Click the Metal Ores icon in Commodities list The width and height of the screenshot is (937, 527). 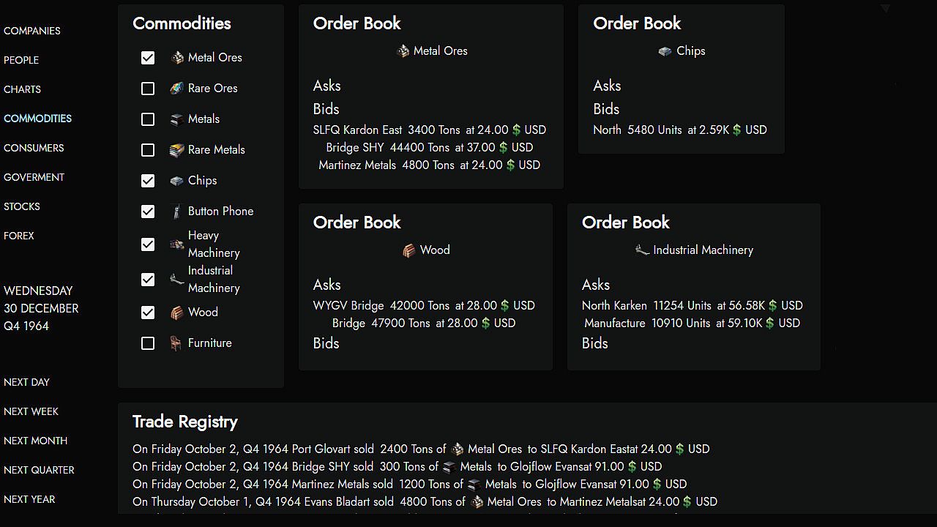click(x=176, y=58)
